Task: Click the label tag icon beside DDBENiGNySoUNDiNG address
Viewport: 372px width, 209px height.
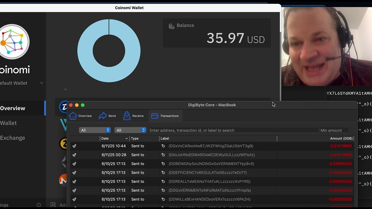Action: pyautogui.click(x=163, y=164)
